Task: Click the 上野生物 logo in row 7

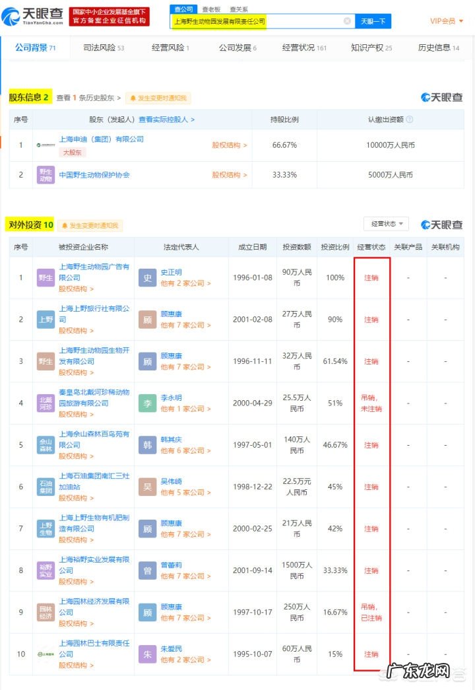Action: point(46,528)
